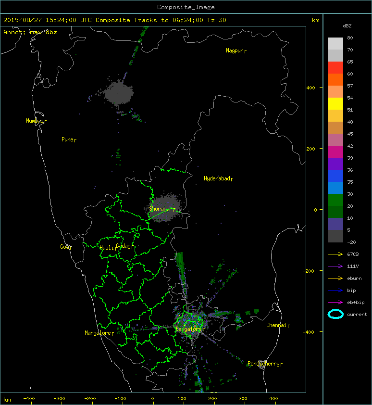This screenshot has width=372, height=405.
Task: Click the Pondicherry city label
Action: point(263,364)
